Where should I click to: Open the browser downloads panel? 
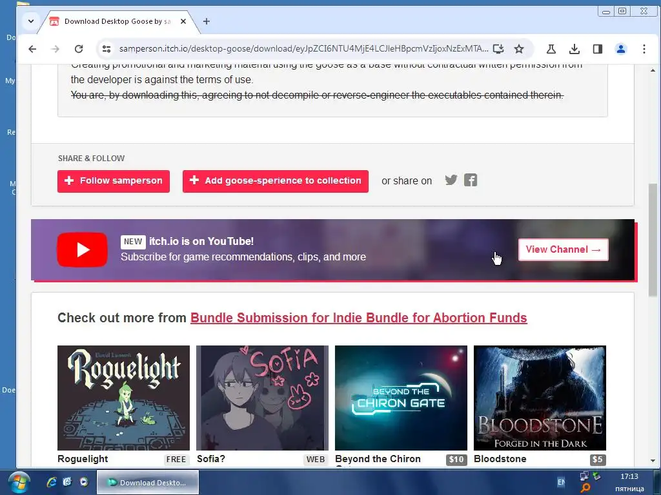click(x=574, y=49)
